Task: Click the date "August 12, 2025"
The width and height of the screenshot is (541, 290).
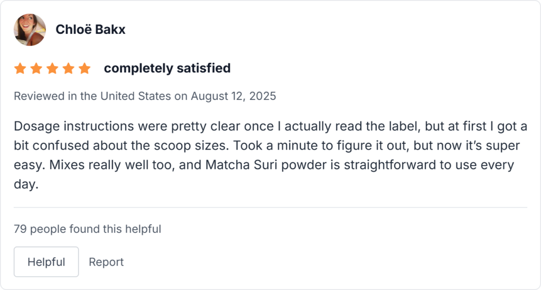Action: 234,96
